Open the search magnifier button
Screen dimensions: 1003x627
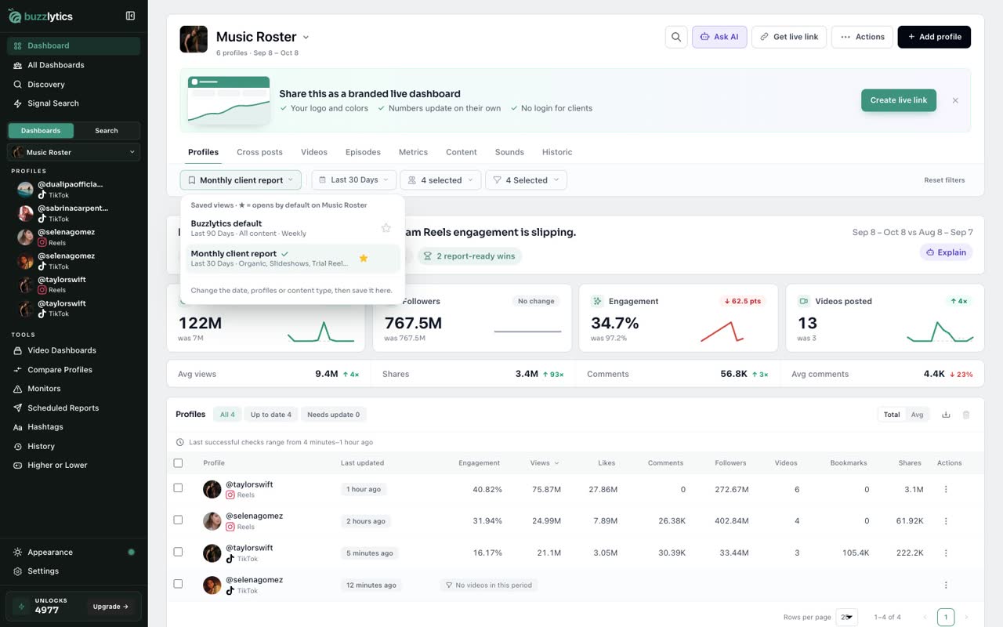pyautogui.click(x=676, y=37)
